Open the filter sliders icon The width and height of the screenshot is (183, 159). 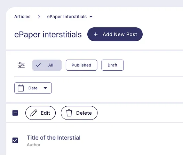(21, 65)
